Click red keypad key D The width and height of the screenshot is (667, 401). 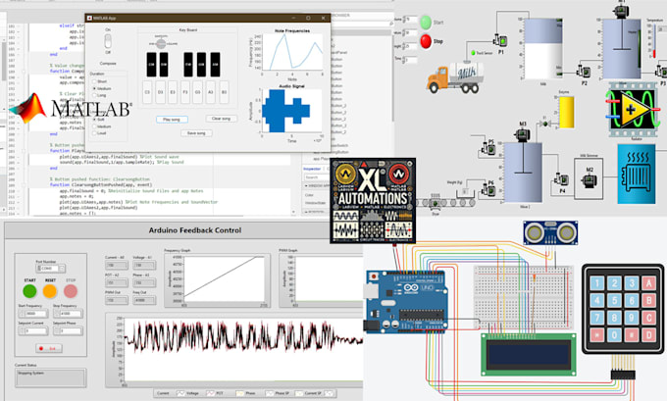tap(648, 335)
